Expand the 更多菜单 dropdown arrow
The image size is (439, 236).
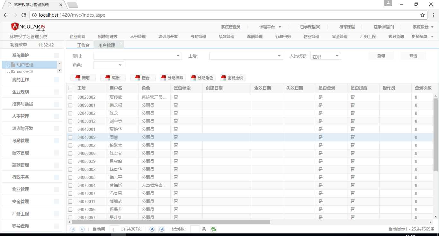(x=432, y=37)
